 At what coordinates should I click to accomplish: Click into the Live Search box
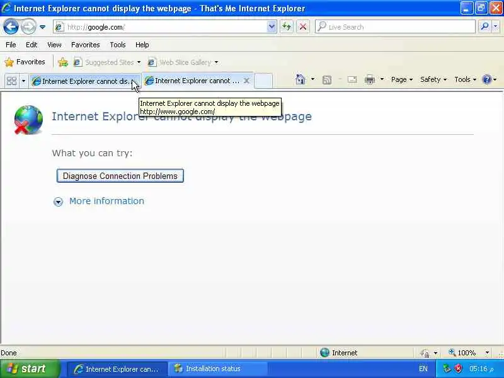[x=395, y=27]
